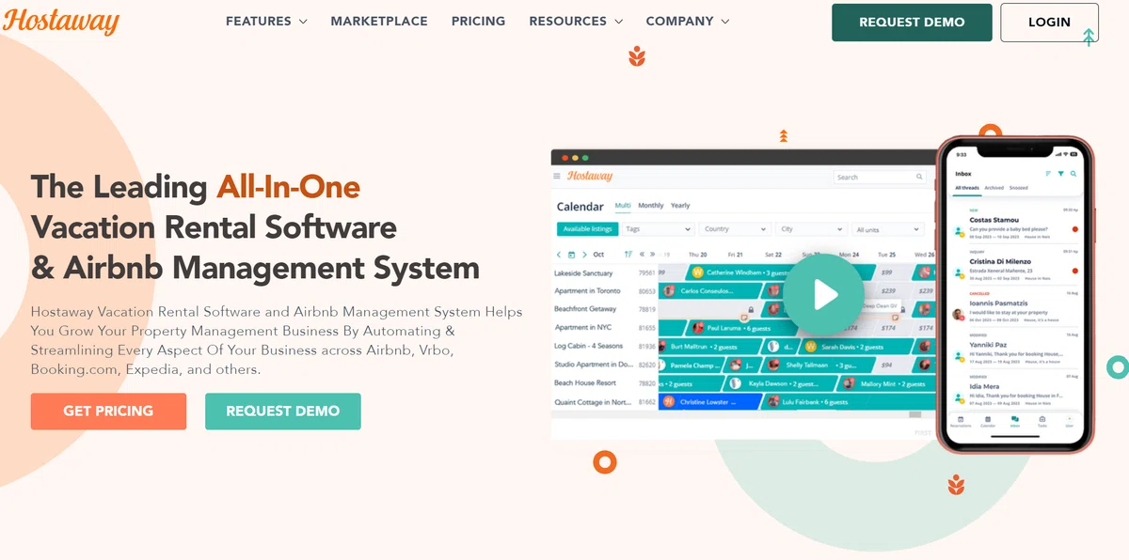Switch to the Monthly calendar tab

pyautogui.click(x=651, y=206)
